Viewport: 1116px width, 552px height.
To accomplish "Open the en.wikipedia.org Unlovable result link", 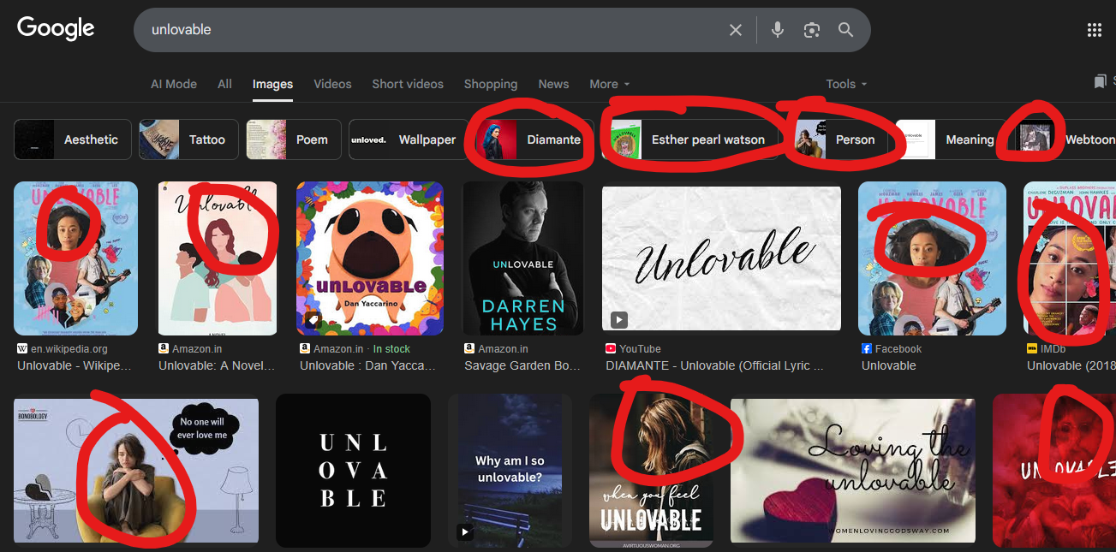I will point(74,365).
